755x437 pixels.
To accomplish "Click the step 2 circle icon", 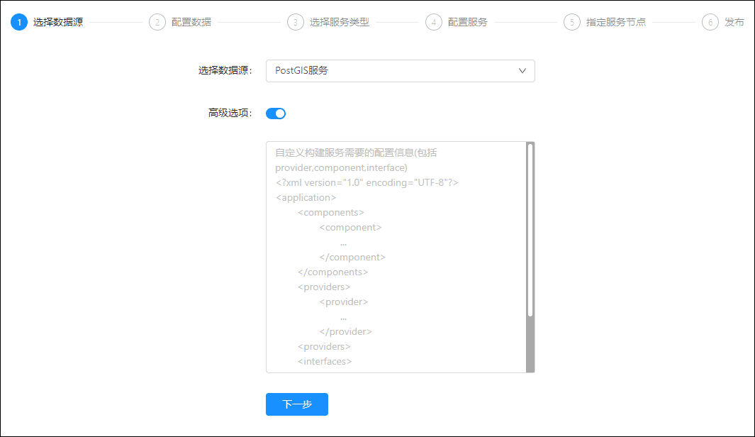I will (157, 22).
